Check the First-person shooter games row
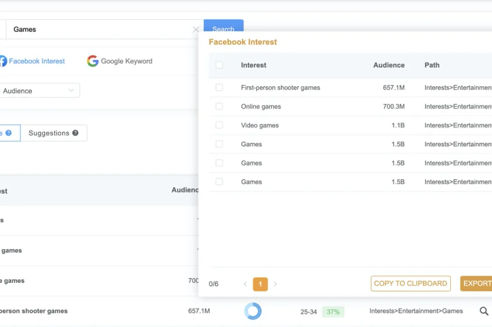The height and width of the screenshot is (327, 492). pos(219,87)
